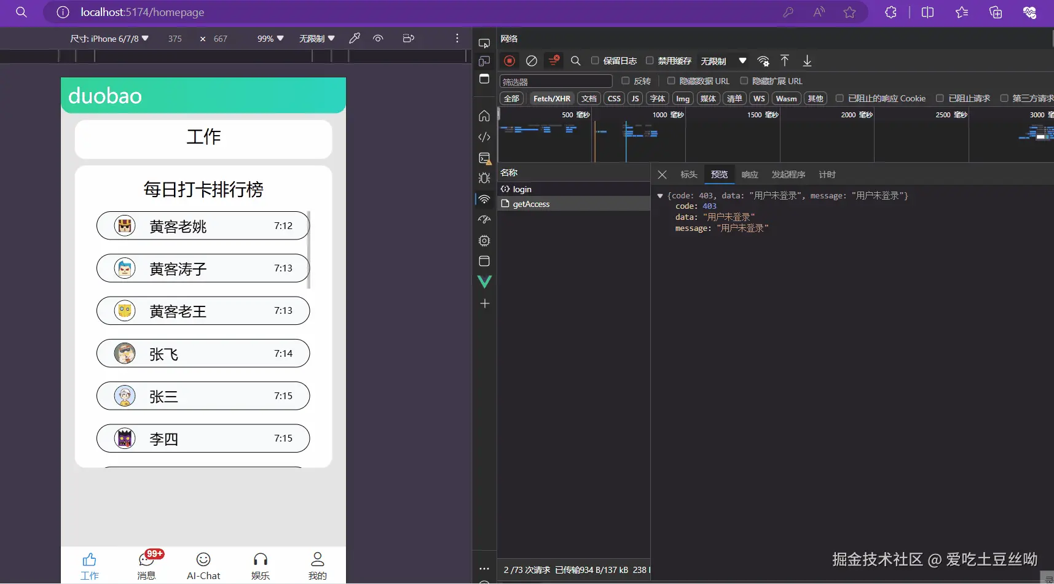This screenshot has width=1054, height=584.
Task: Switch to the 响应 tab
Action: click(750, 174)
